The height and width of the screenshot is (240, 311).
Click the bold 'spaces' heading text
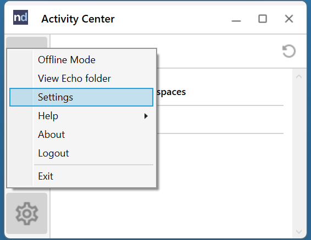point(171,92)
